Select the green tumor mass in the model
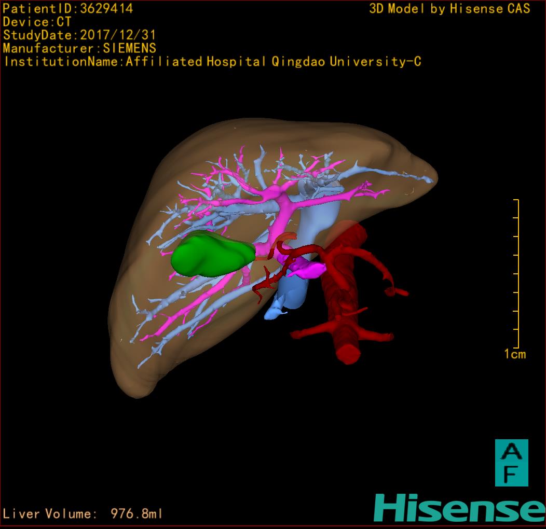The width and height of the screenshot is (546, 529). click(213, 254)
